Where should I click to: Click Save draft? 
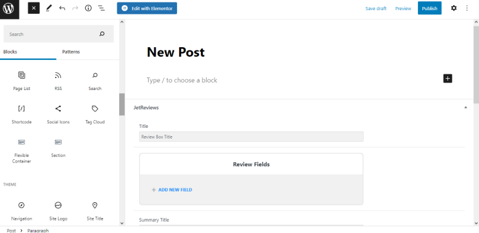point(376,9)
